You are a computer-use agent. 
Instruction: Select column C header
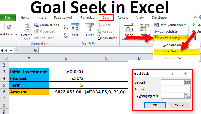click(x=106, y=58)
